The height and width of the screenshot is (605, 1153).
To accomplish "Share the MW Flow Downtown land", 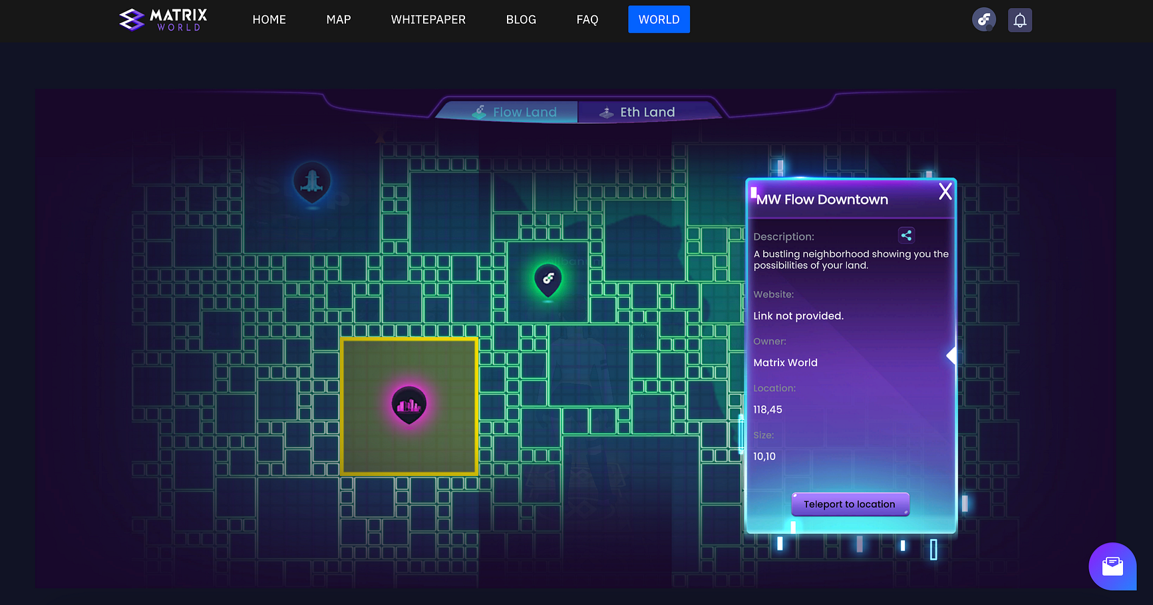I will click(906, 236).
